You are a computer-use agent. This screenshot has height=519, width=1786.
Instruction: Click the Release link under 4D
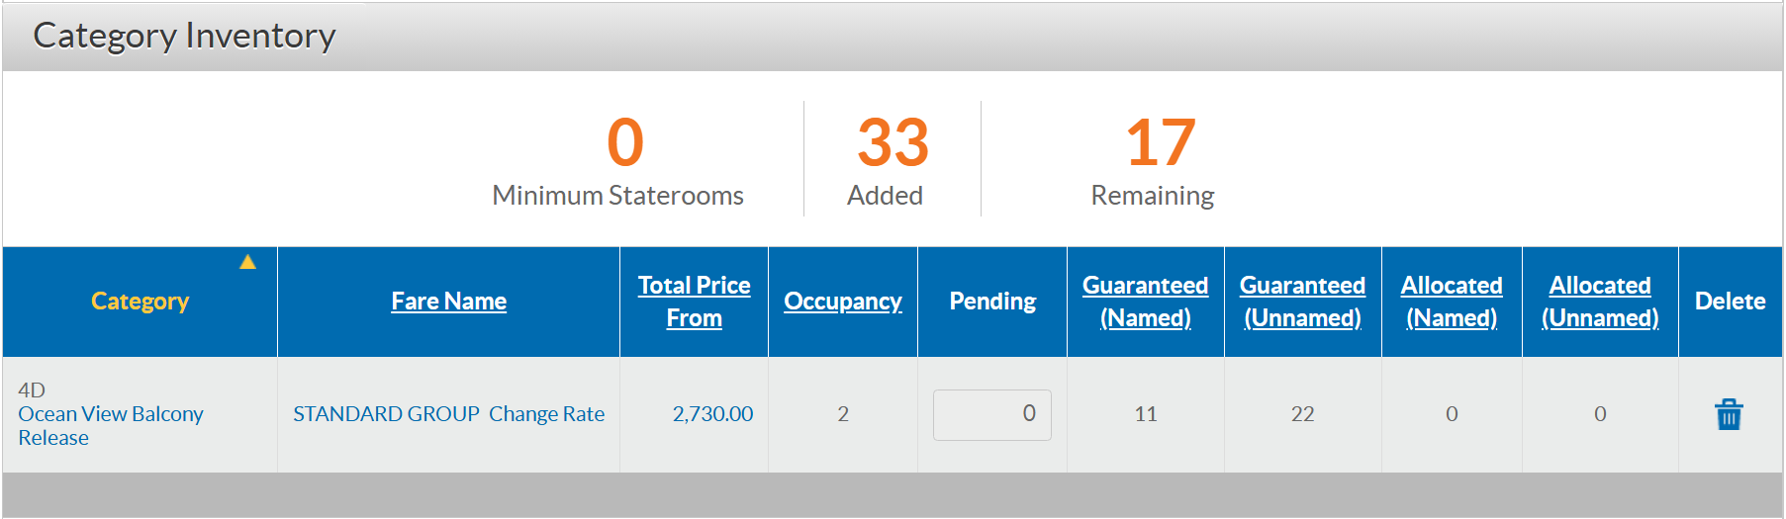click(x=53, y=438)
